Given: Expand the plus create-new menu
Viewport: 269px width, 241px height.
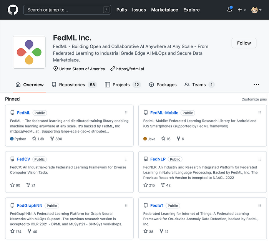Looking at the screenshot, I should [x=242, y=10].
